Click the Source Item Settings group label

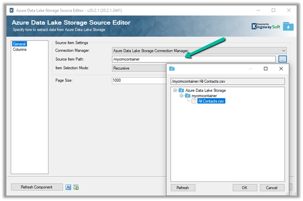71,43
